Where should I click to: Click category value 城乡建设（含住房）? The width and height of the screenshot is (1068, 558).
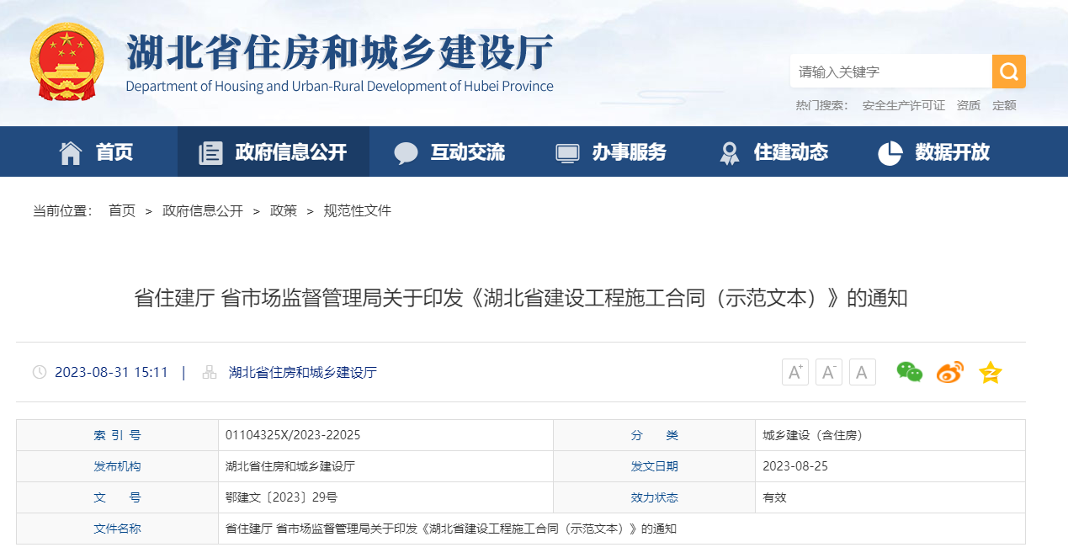pyautogui.click(x=812, y=435)
